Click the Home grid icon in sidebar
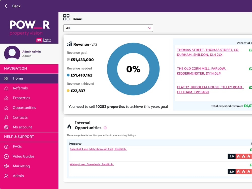 [x=6, y=78]
